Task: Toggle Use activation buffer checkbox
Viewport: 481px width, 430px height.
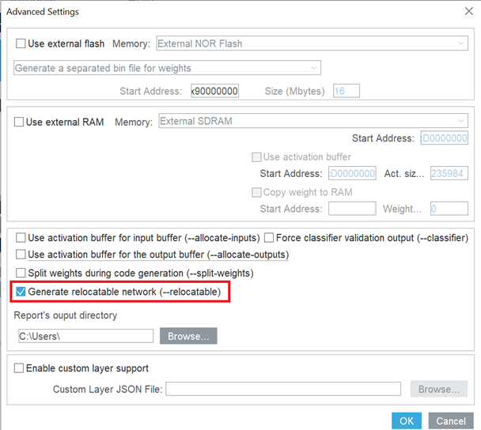Action: tap(256, 157)
